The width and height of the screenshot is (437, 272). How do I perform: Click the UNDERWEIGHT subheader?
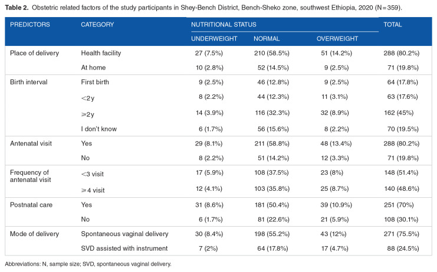[x=213, y=38]
